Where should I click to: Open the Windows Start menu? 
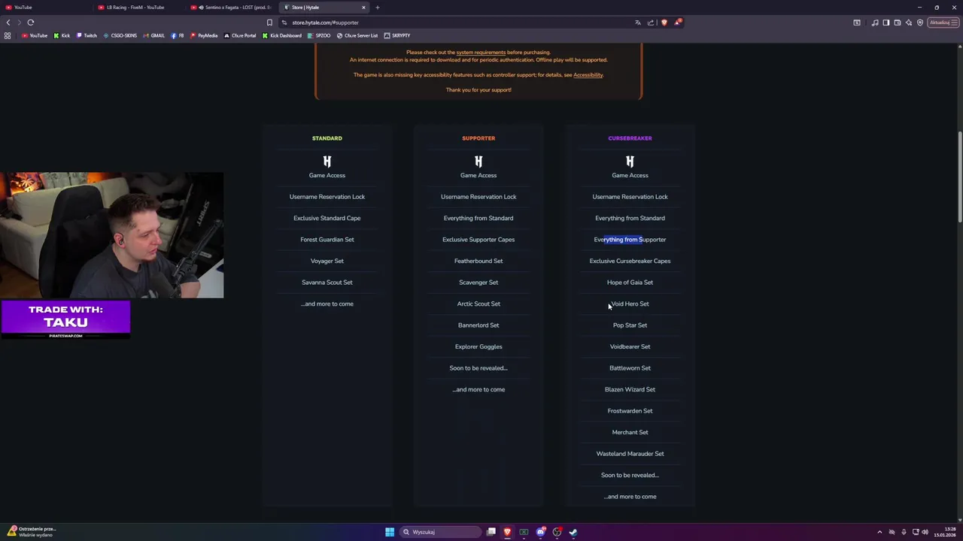click(390, 532)
